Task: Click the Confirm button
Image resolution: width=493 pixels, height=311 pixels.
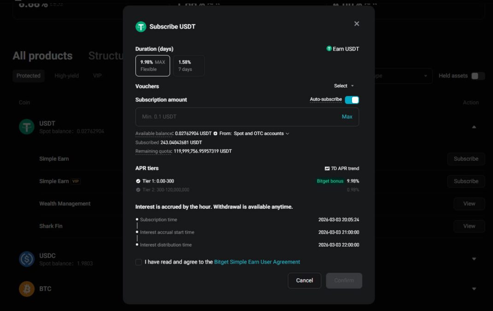Action: [x=344, y=281]
